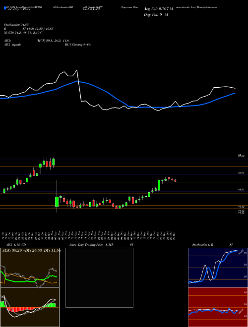Click the 'ADX: 39.29 +DY: 26.53 -DY: 11.56' readout
Screen dimensions: 248x327
31,250
